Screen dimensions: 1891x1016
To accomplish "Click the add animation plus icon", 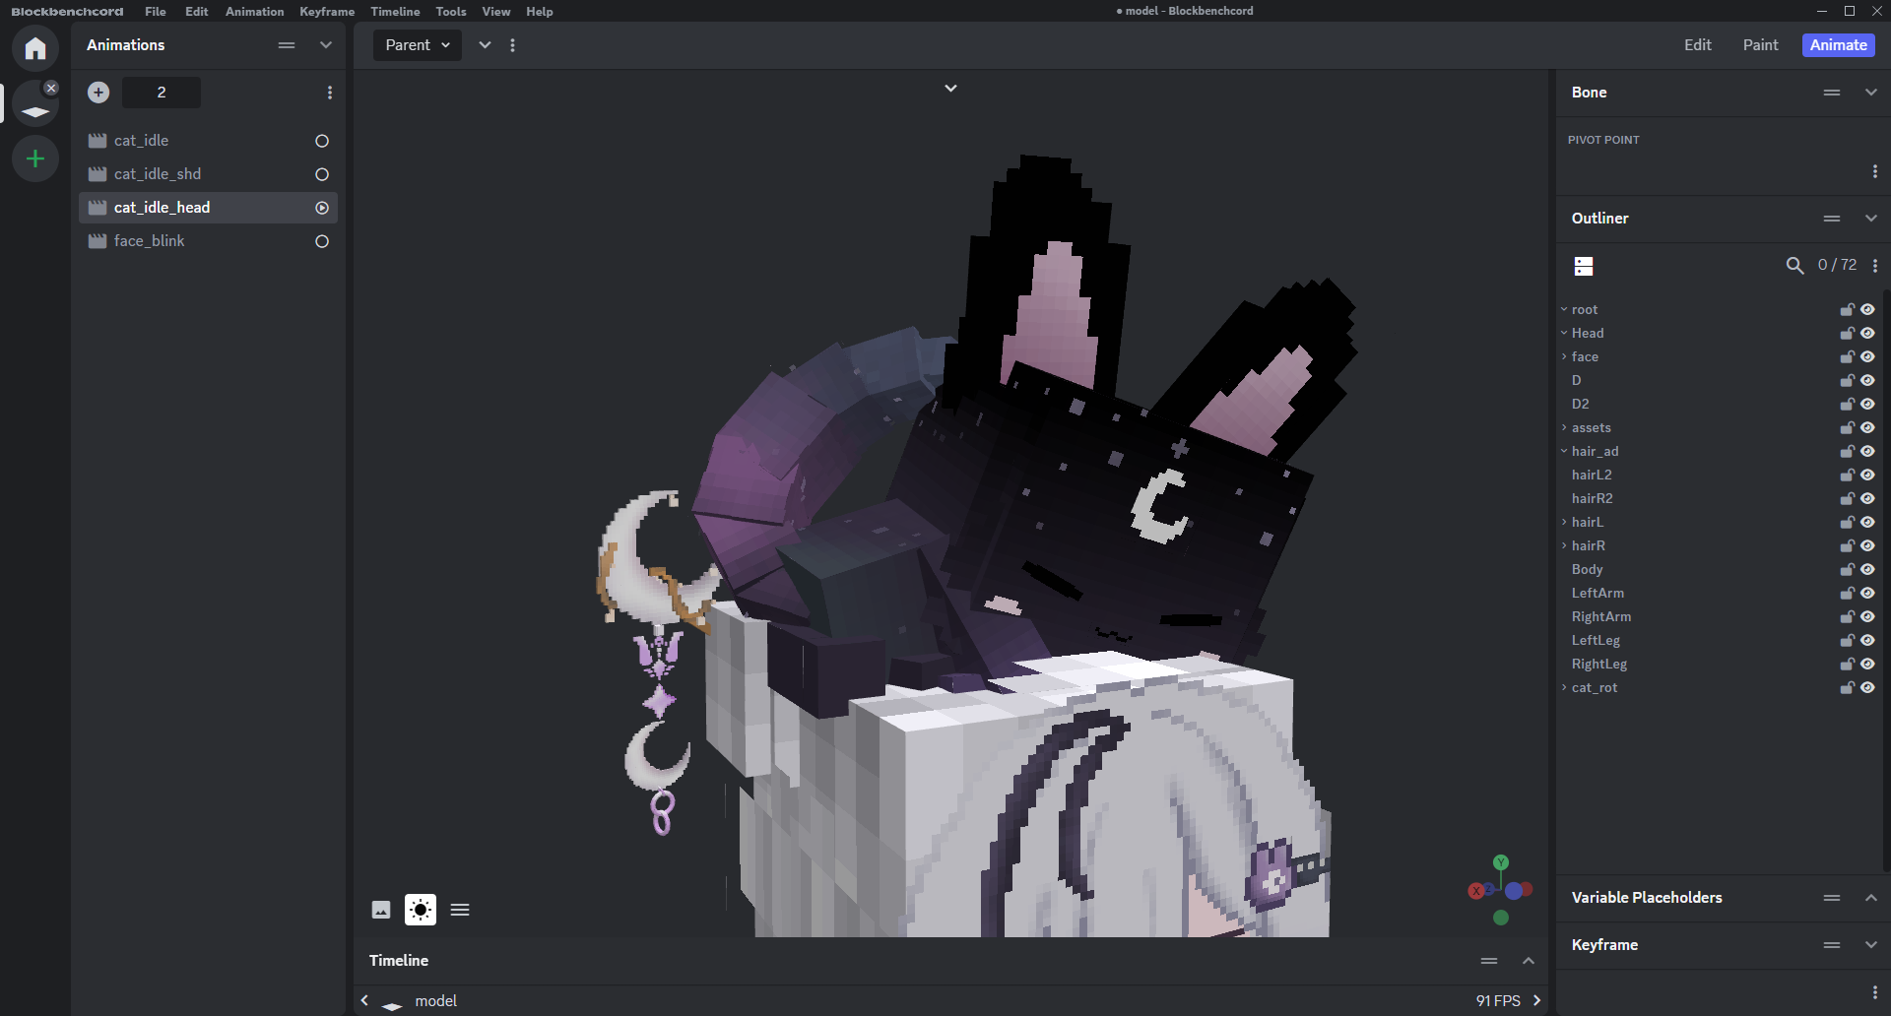I will (x=98, y=93).
